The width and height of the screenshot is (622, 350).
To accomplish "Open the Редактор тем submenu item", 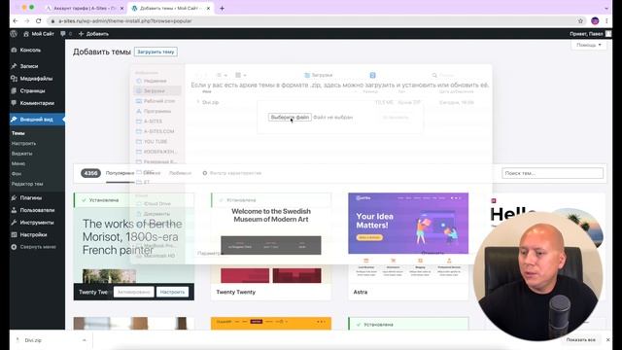I will [x=27, y=184].
